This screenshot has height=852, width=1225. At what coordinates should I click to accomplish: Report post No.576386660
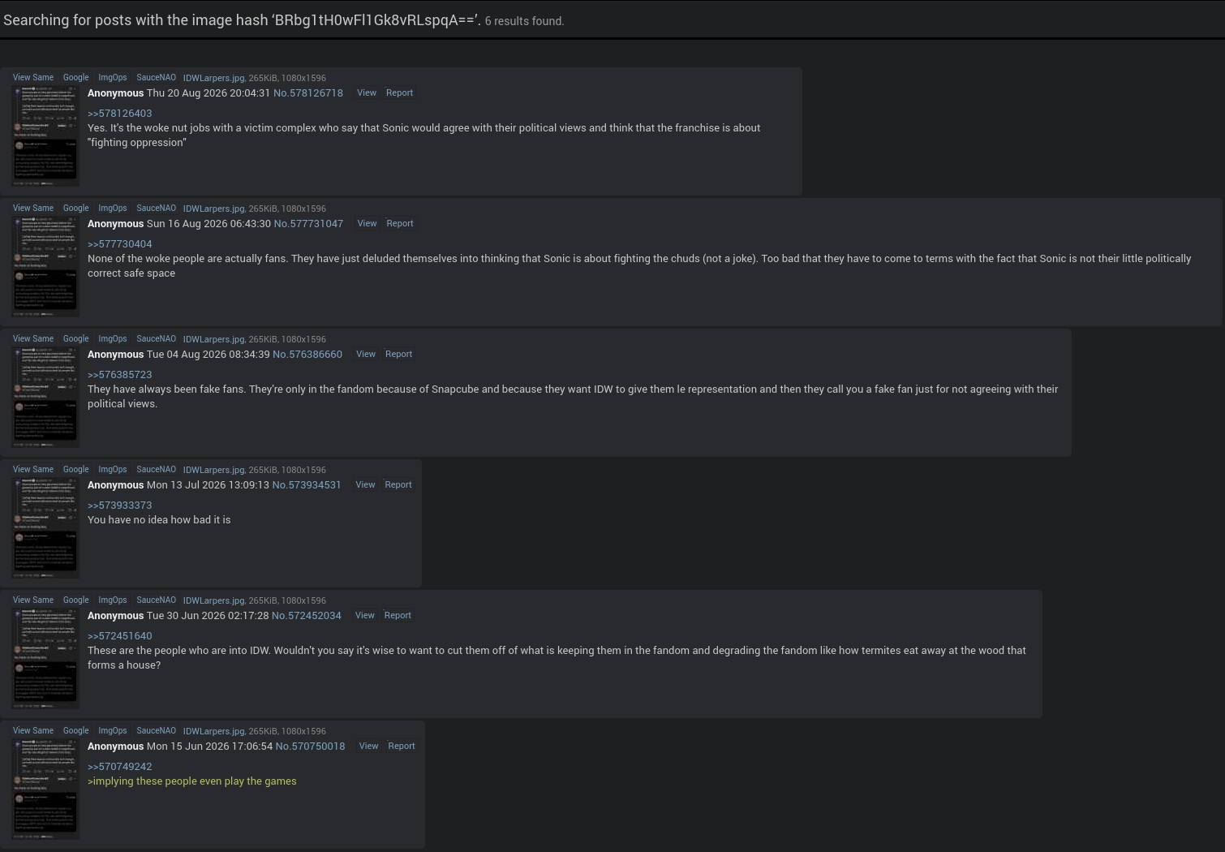(398, 355)
